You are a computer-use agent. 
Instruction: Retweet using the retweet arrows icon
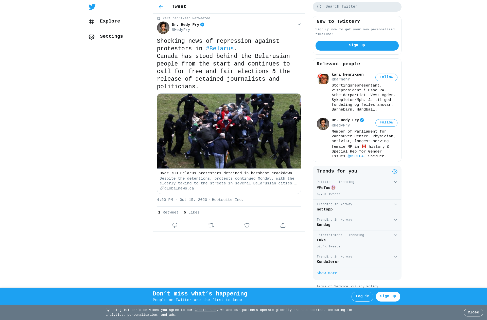click(211, 225)
